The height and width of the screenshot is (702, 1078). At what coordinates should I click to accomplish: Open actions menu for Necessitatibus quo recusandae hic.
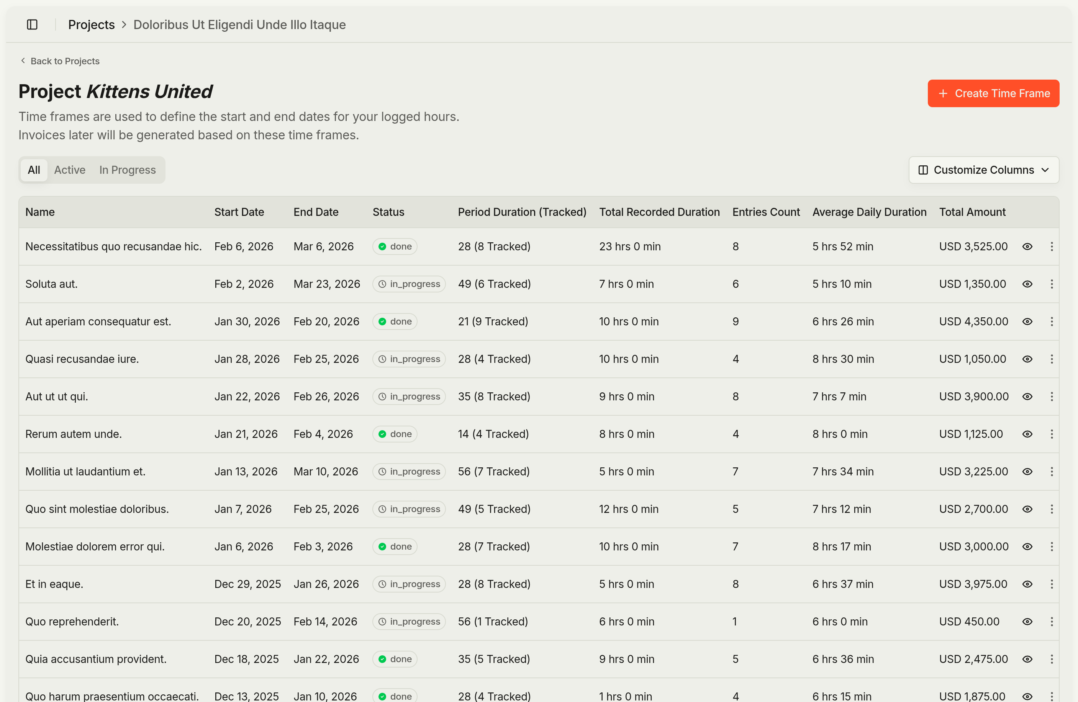[1052, 246]
